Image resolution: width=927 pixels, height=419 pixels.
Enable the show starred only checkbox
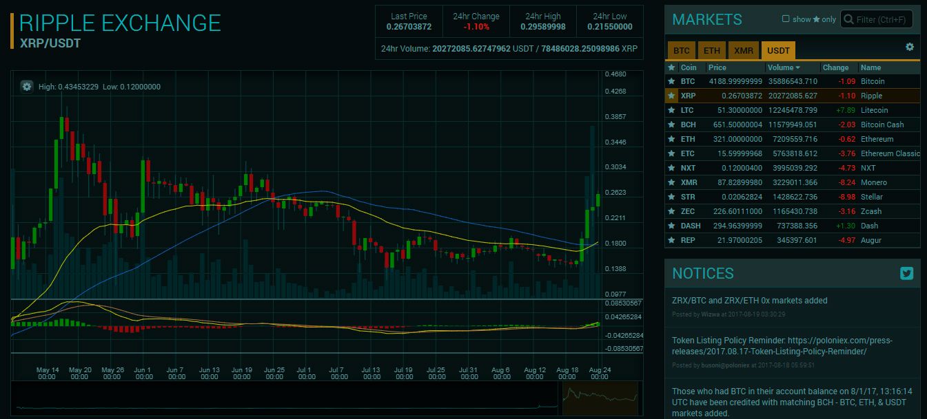pyautogui.click(x=786, y=19)
